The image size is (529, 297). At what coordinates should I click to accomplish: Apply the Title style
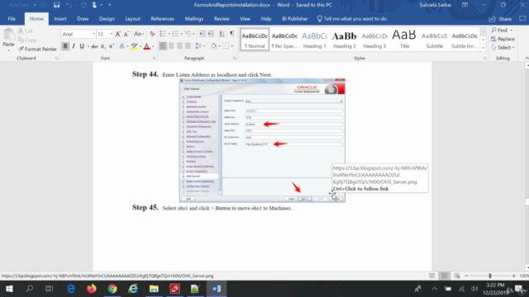(404, 40)
